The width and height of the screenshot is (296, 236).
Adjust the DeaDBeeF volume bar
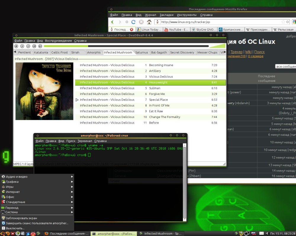tap(218, 46)
